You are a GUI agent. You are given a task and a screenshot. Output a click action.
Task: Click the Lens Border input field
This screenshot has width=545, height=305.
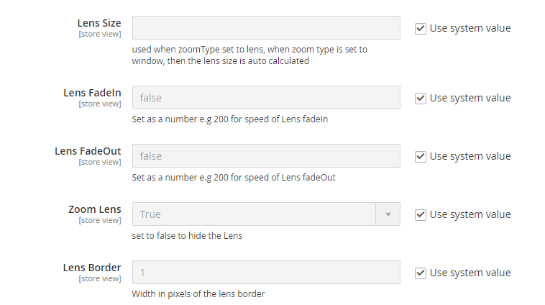click(266, 273)
